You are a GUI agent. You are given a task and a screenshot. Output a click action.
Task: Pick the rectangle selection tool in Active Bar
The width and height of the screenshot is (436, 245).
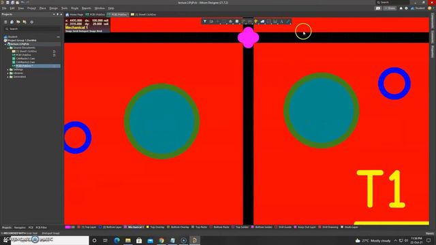224,21
